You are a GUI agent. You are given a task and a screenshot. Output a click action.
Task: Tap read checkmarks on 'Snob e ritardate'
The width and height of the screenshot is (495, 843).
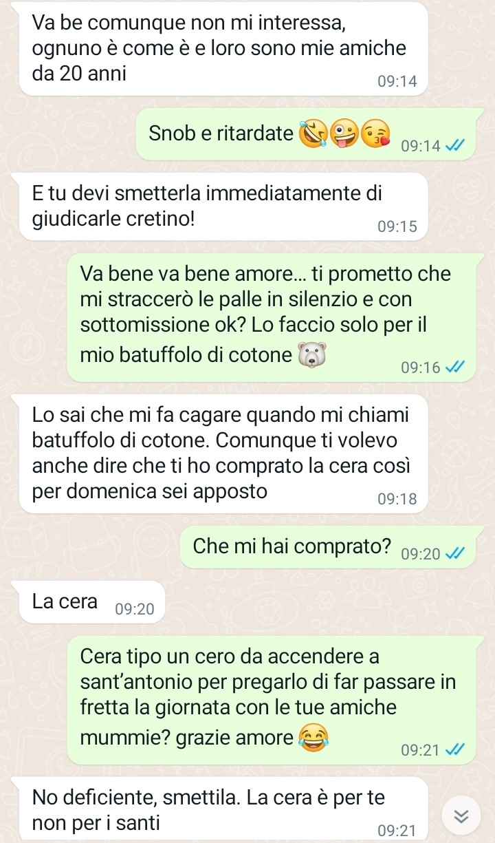click(455, 145)
